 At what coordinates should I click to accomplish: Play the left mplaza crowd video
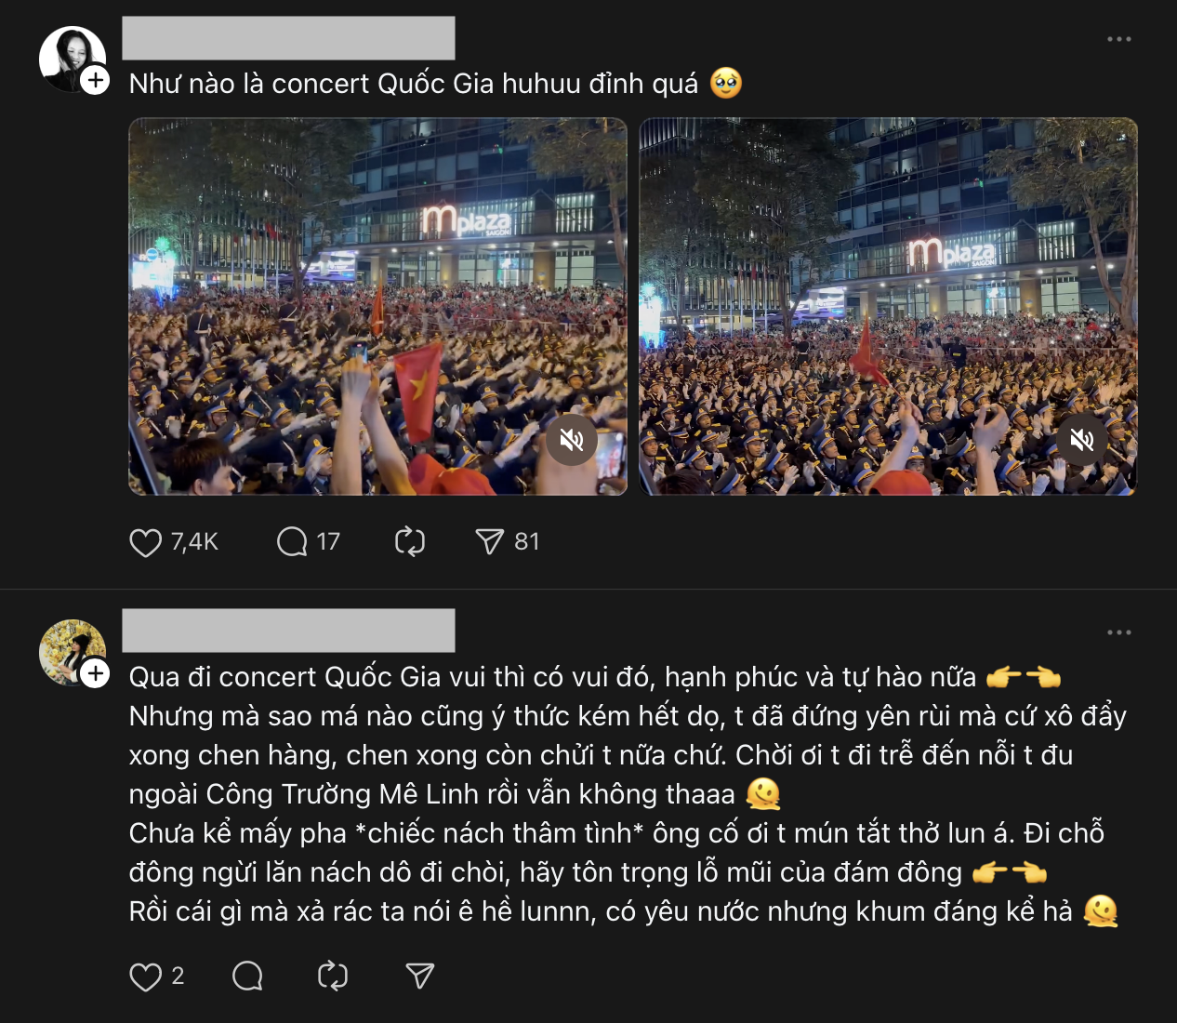(377, 307)
